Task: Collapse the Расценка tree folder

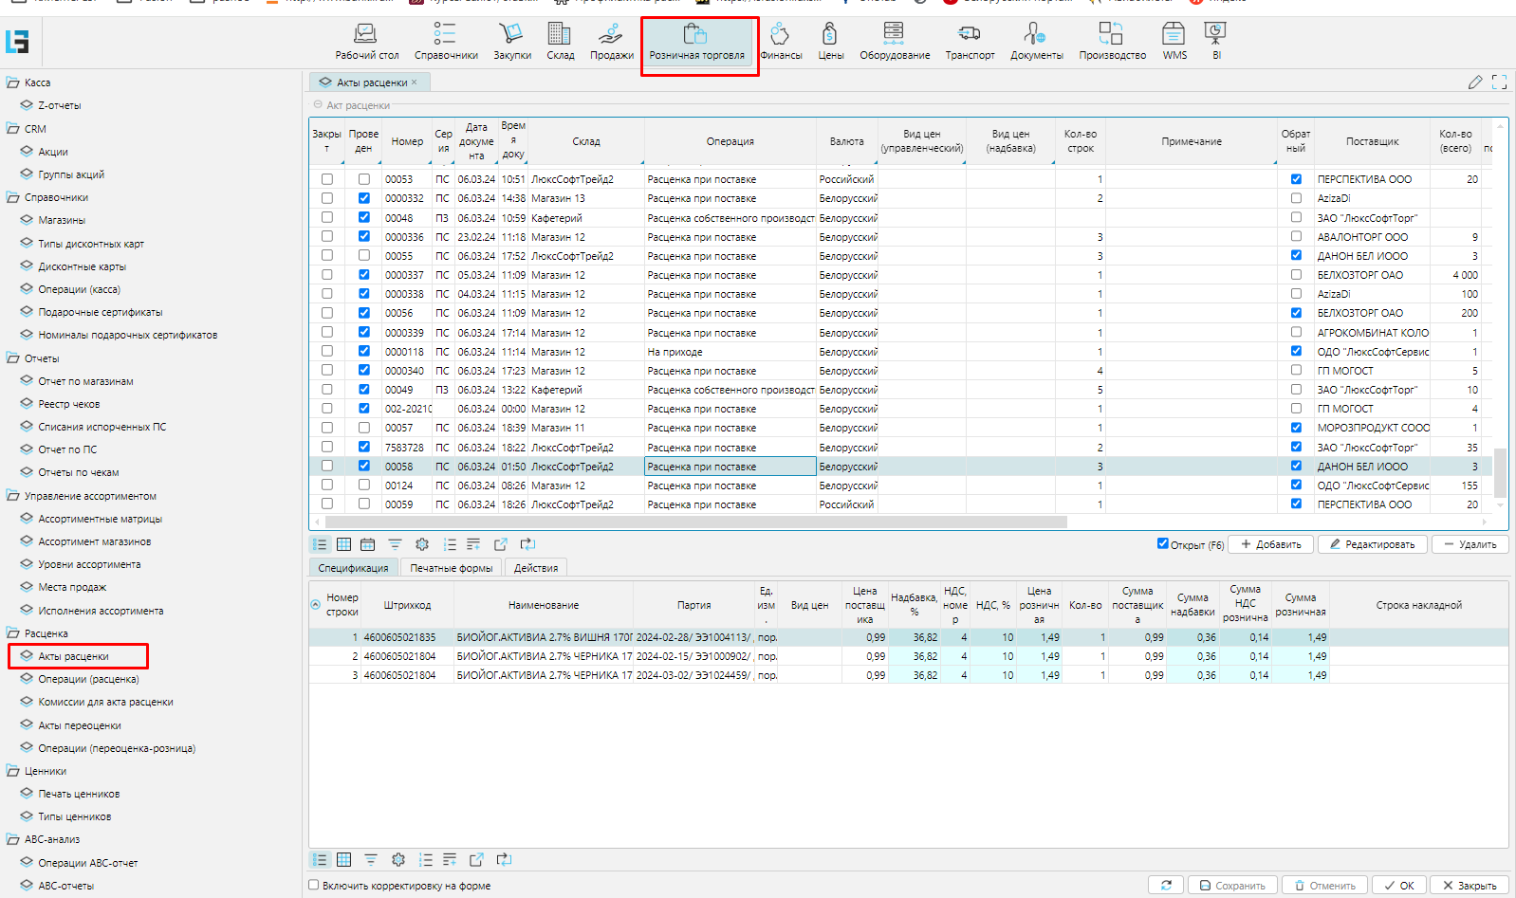Action: click(x=13, y=632)
